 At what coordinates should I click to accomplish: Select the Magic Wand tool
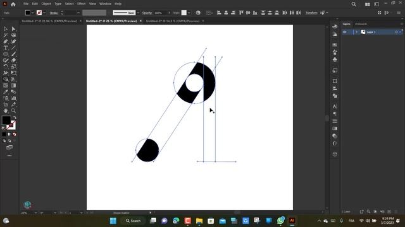click(x=6, y=35)
